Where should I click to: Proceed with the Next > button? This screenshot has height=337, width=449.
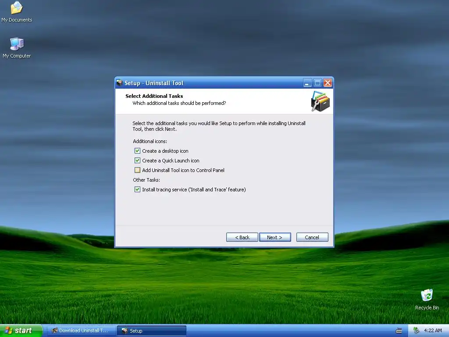click(x=275, y=237)
